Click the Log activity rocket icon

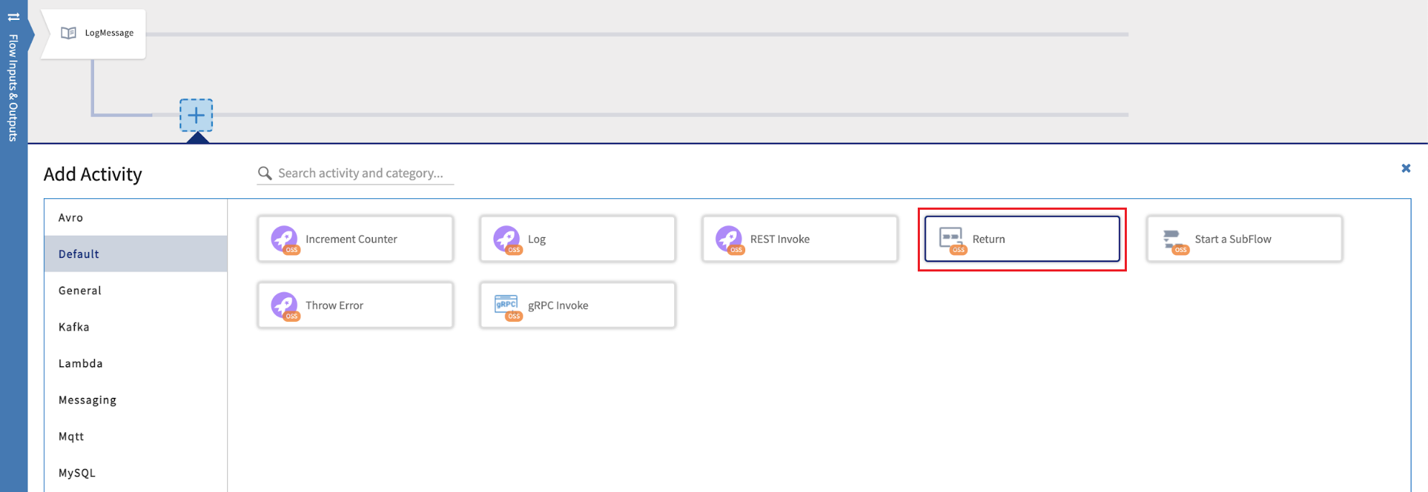tap(507, 238)
